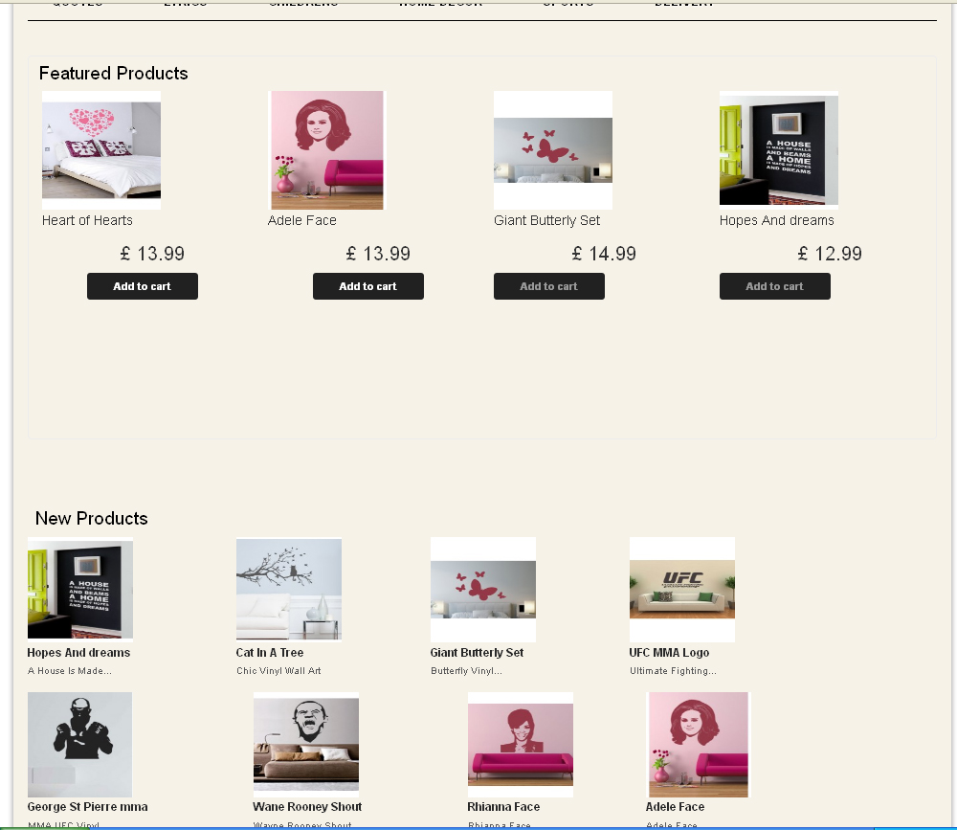Add featured Giant Butterly Set to cart
This screenshot has width=957, height=830.
[548, 286]
